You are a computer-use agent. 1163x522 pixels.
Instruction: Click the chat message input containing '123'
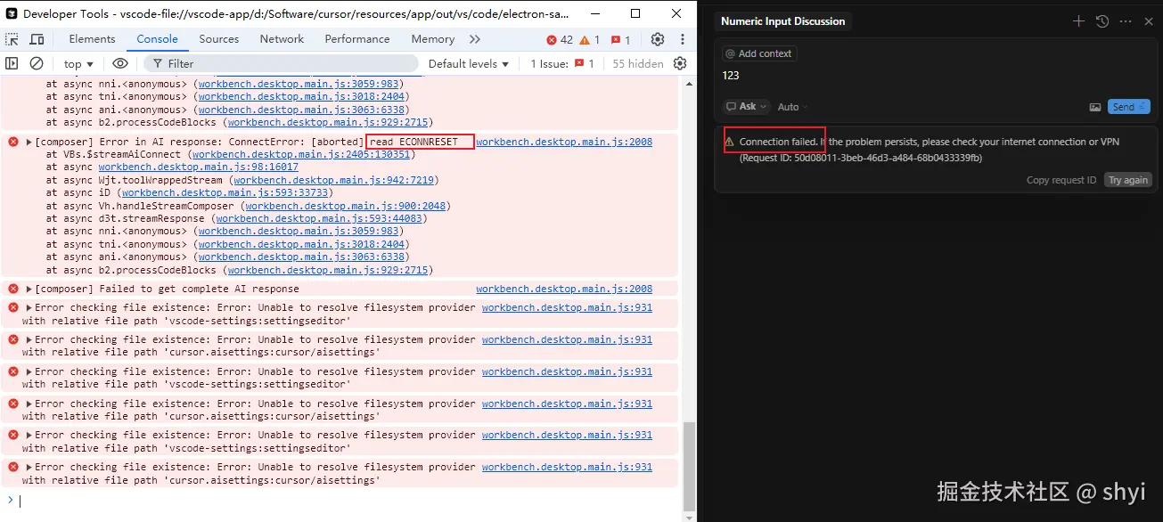click(936, 77)
